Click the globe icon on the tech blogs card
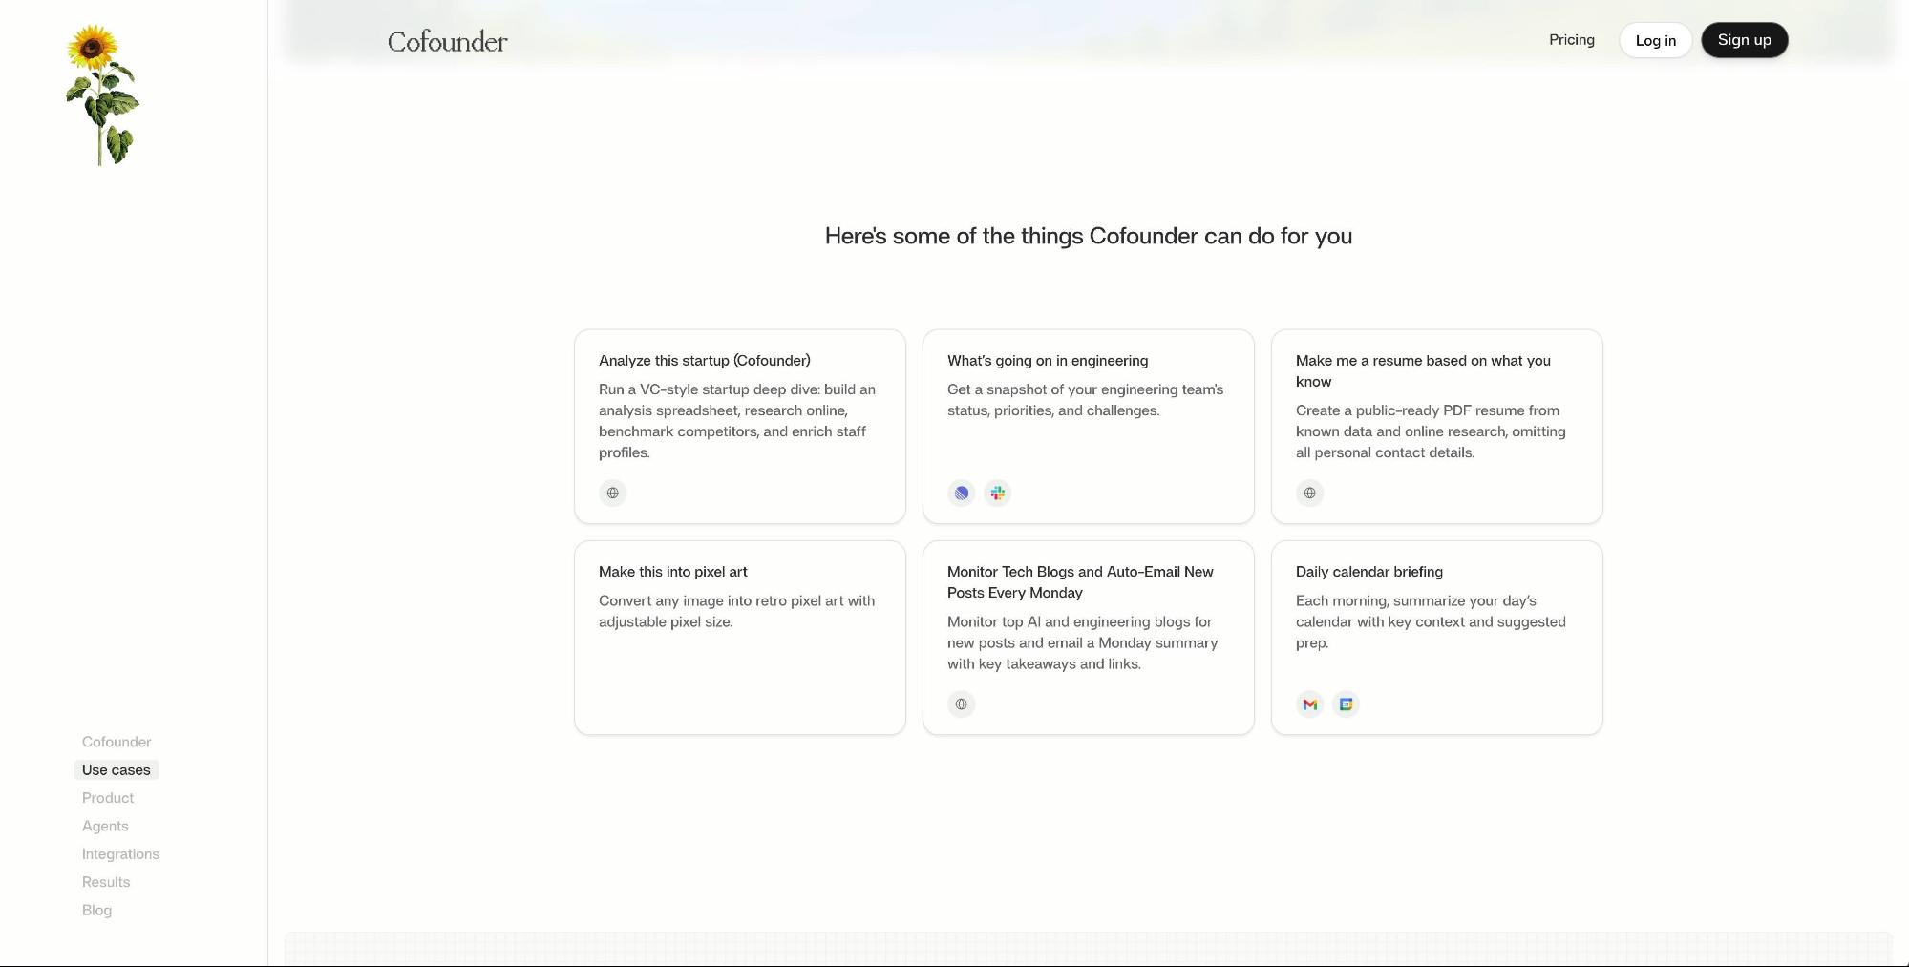Screen dimensions: 1909x967 pos(961,704)
